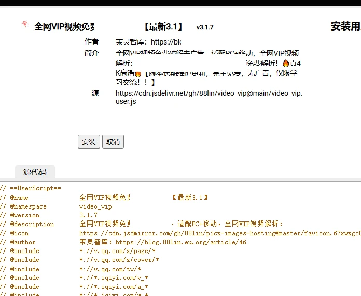The image size is (361, 296).
Task: Click the @icon URL cdn.jsdmirror.com
Action: point(220,233)
